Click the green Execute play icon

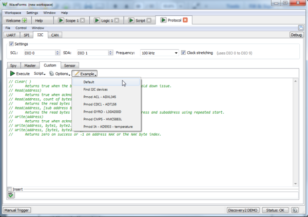click(12, 74)
